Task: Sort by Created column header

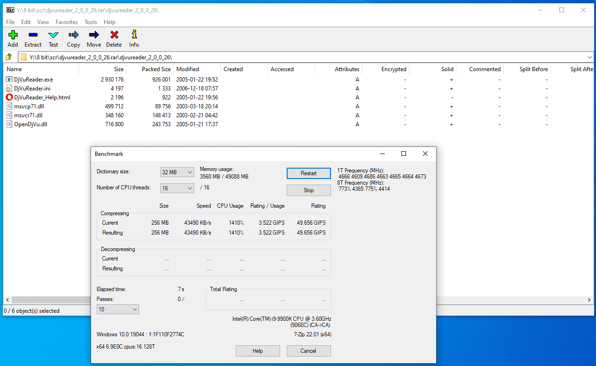Action: 244,69
